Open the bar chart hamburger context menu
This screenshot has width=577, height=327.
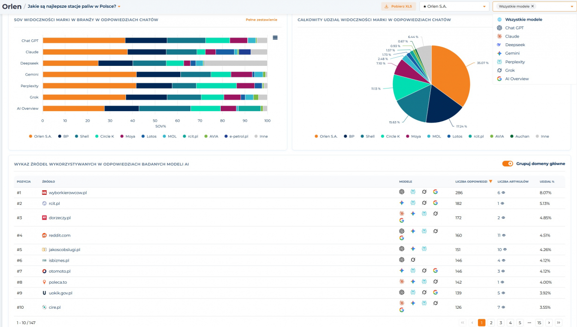(275, 38)
